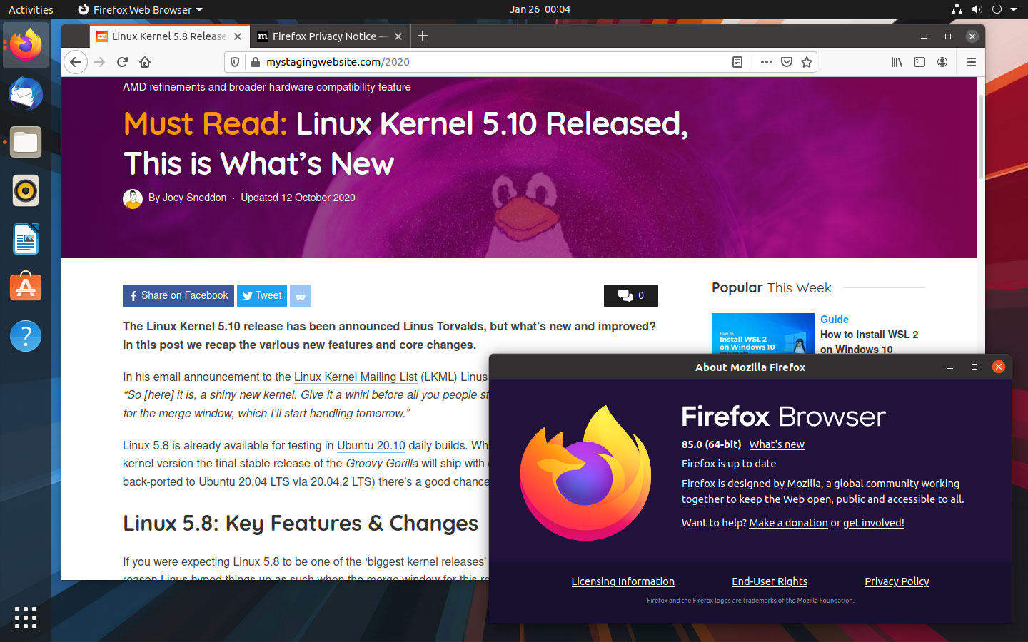The width and height of the screenshot is (1028, 642).
Task: Show site security padlock info
Action: coord(255,62)
